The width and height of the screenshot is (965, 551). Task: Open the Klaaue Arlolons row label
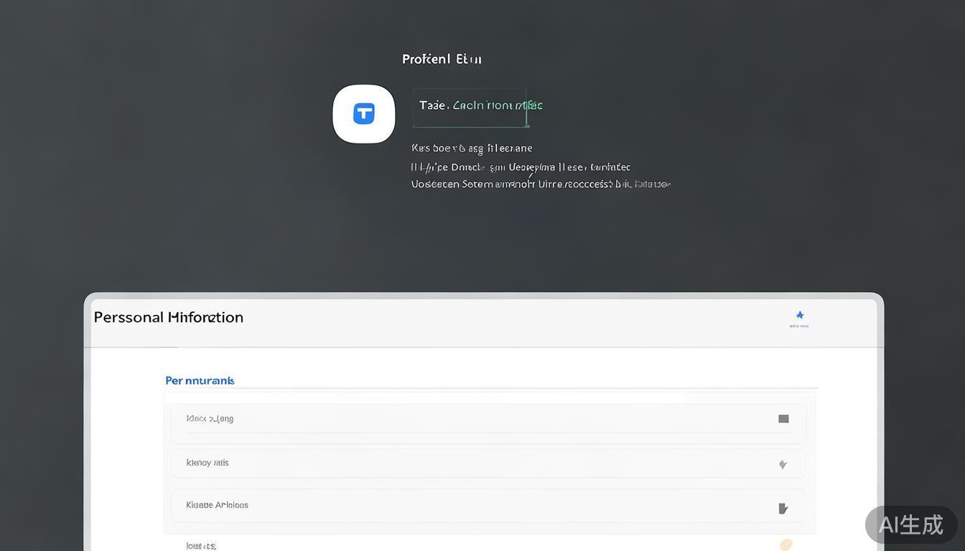pos(217,505)
